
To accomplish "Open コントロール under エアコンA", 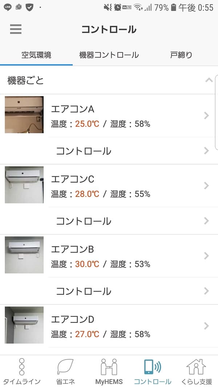I will click(84, 151).
